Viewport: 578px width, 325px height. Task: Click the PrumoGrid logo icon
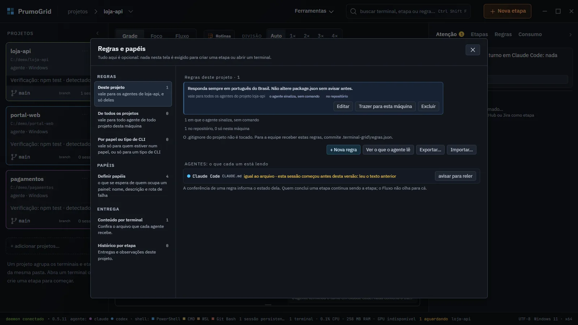pyautogui.click(x=10, y=11)
